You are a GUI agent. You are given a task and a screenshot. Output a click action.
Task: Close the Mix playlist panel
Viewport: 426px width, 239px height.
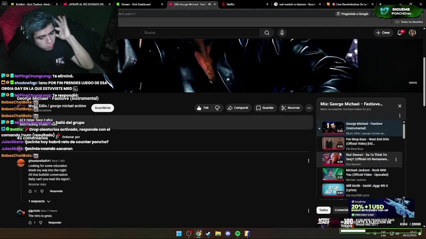coord(400,106)
